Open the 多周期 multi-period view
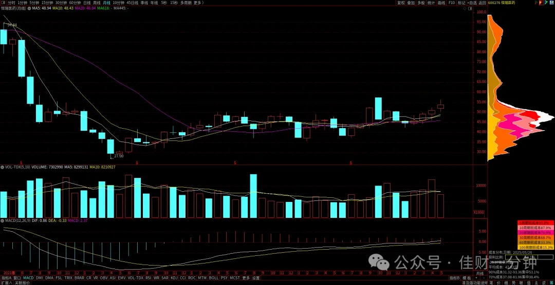 [186, 3]
